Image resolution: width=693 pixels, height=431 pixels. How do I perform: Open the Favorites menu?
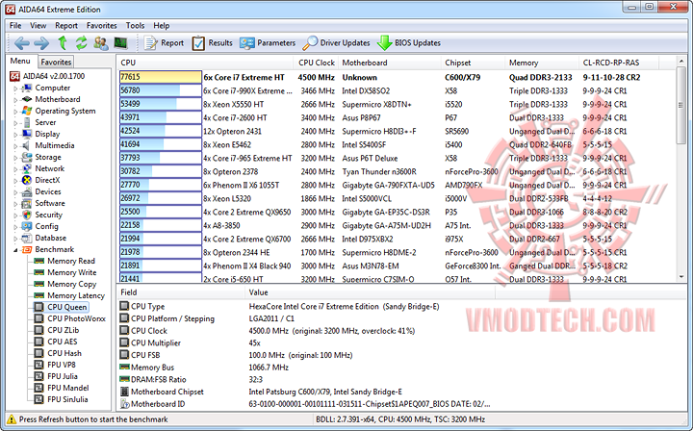point(102,26)
